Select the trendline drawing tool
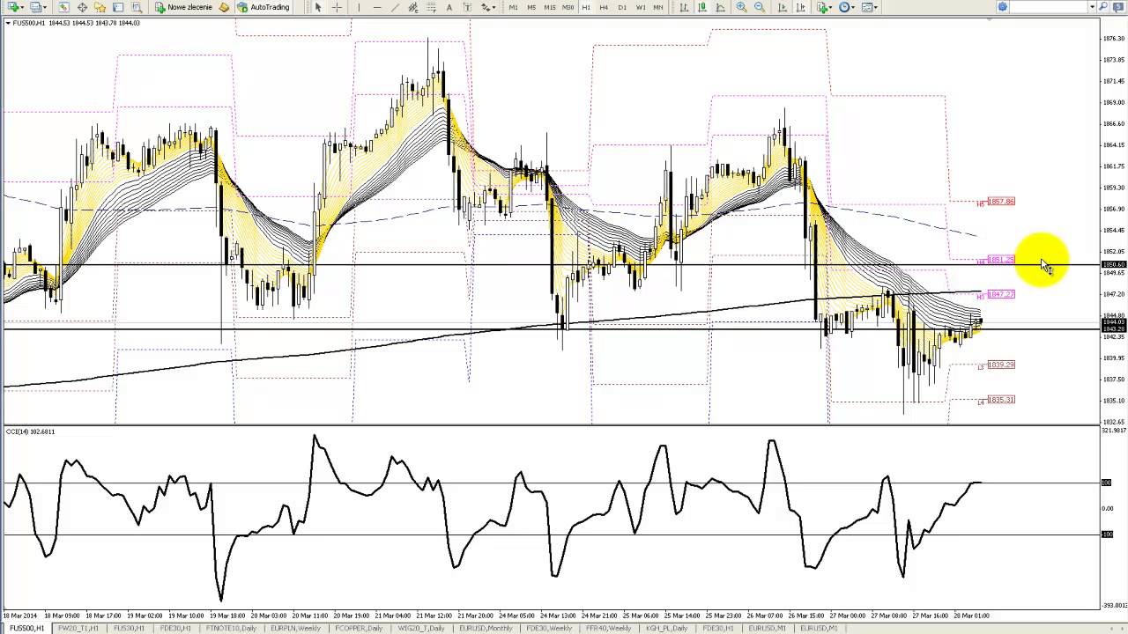This screenshot has height=634, width=1128. [x=395, y=7]
